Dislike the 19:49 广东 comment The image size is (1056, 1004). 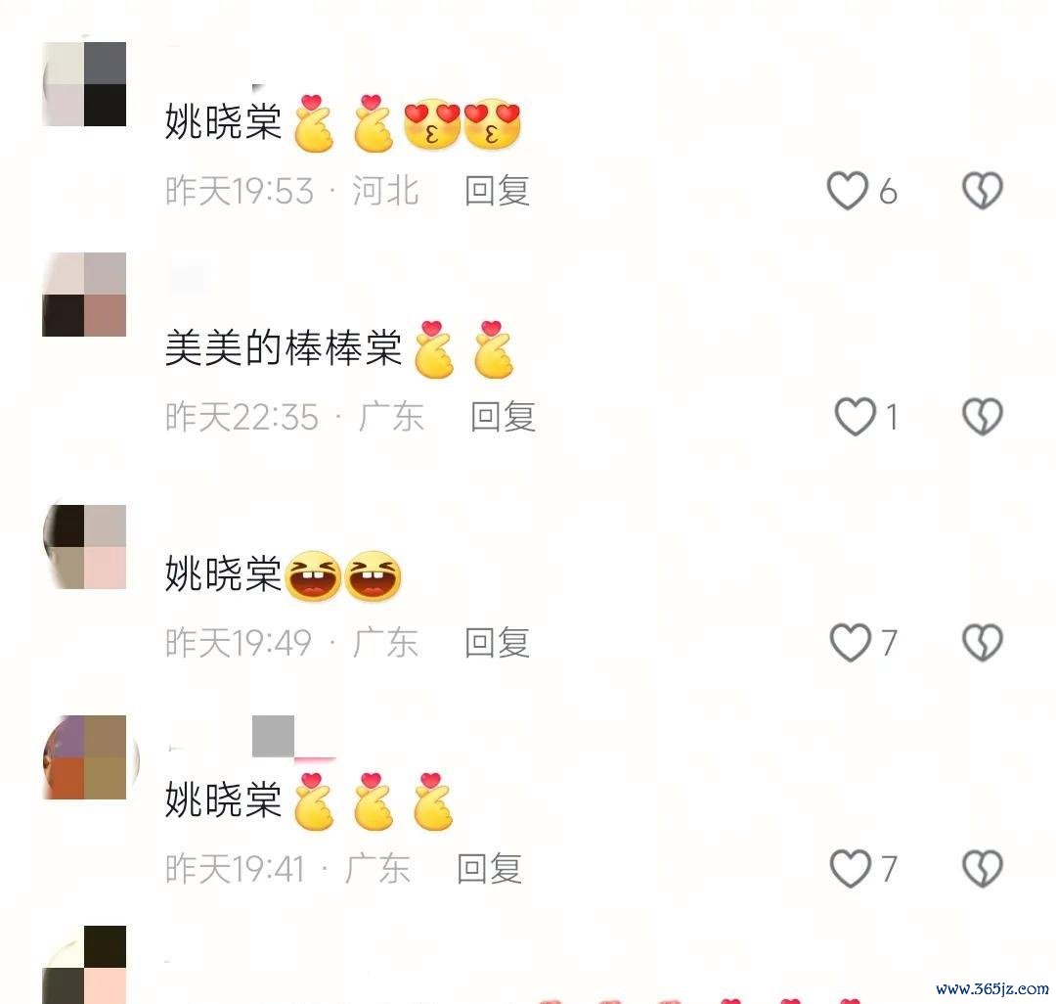coord(983,642)
